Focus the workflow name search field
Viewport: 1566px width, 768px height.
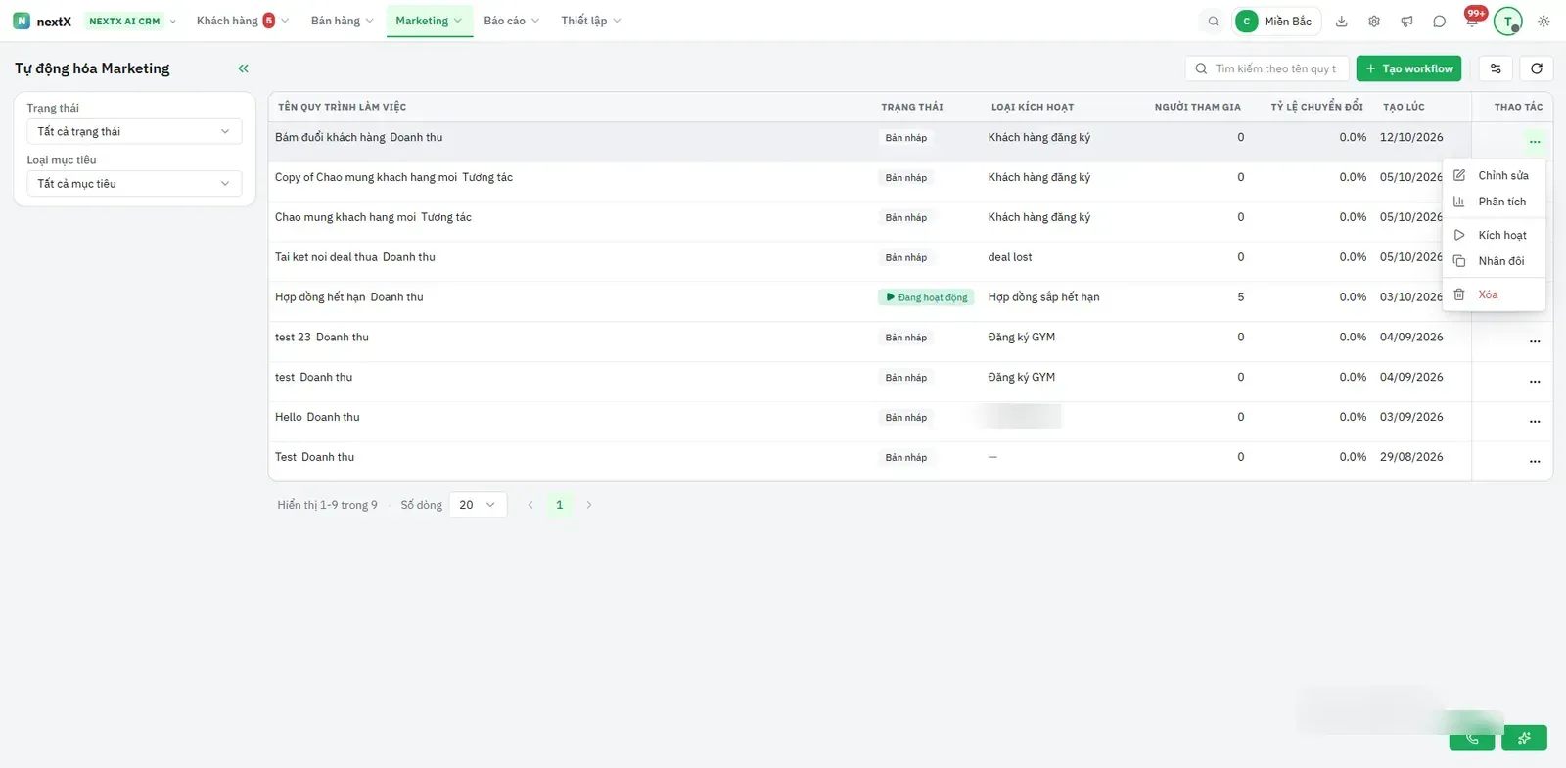pyautogui.click(x=1267, y=68)
